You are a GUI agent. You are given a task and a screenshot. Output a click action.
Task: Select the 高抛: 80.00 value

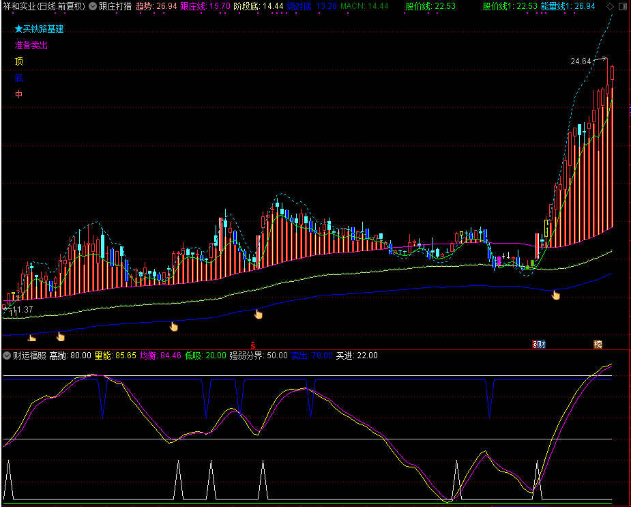pos(70,356)
